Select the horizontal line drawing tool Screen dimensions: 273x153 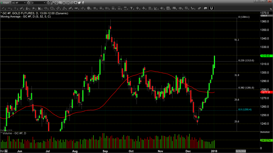click(9, 8)
